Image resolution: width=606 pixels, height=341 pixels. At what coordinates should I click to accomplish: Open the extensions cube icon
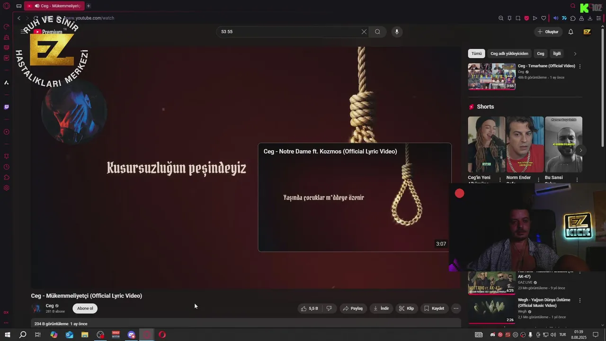tap(573, 18)
